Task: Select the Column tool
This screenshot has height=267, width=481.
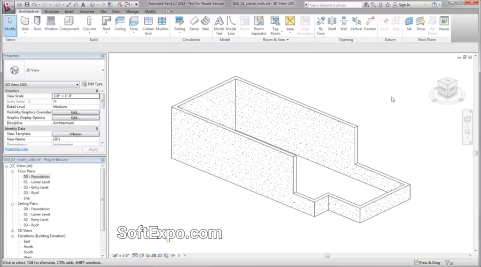Action: coord(89,23)
